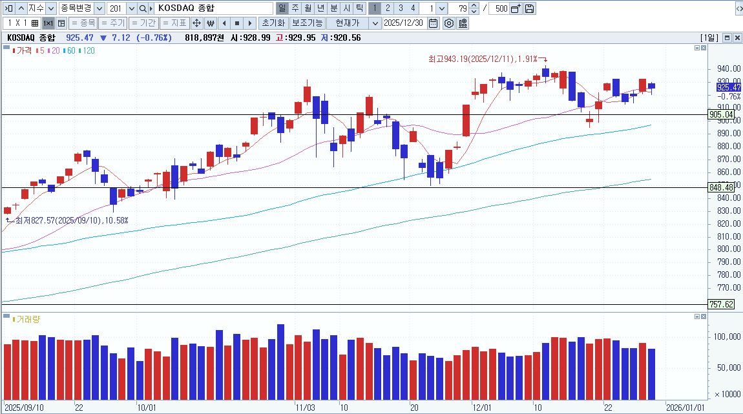This screenshot has height=414, width=743.
Task: Switch to the 주 weekly period
Action: [295, 8]
